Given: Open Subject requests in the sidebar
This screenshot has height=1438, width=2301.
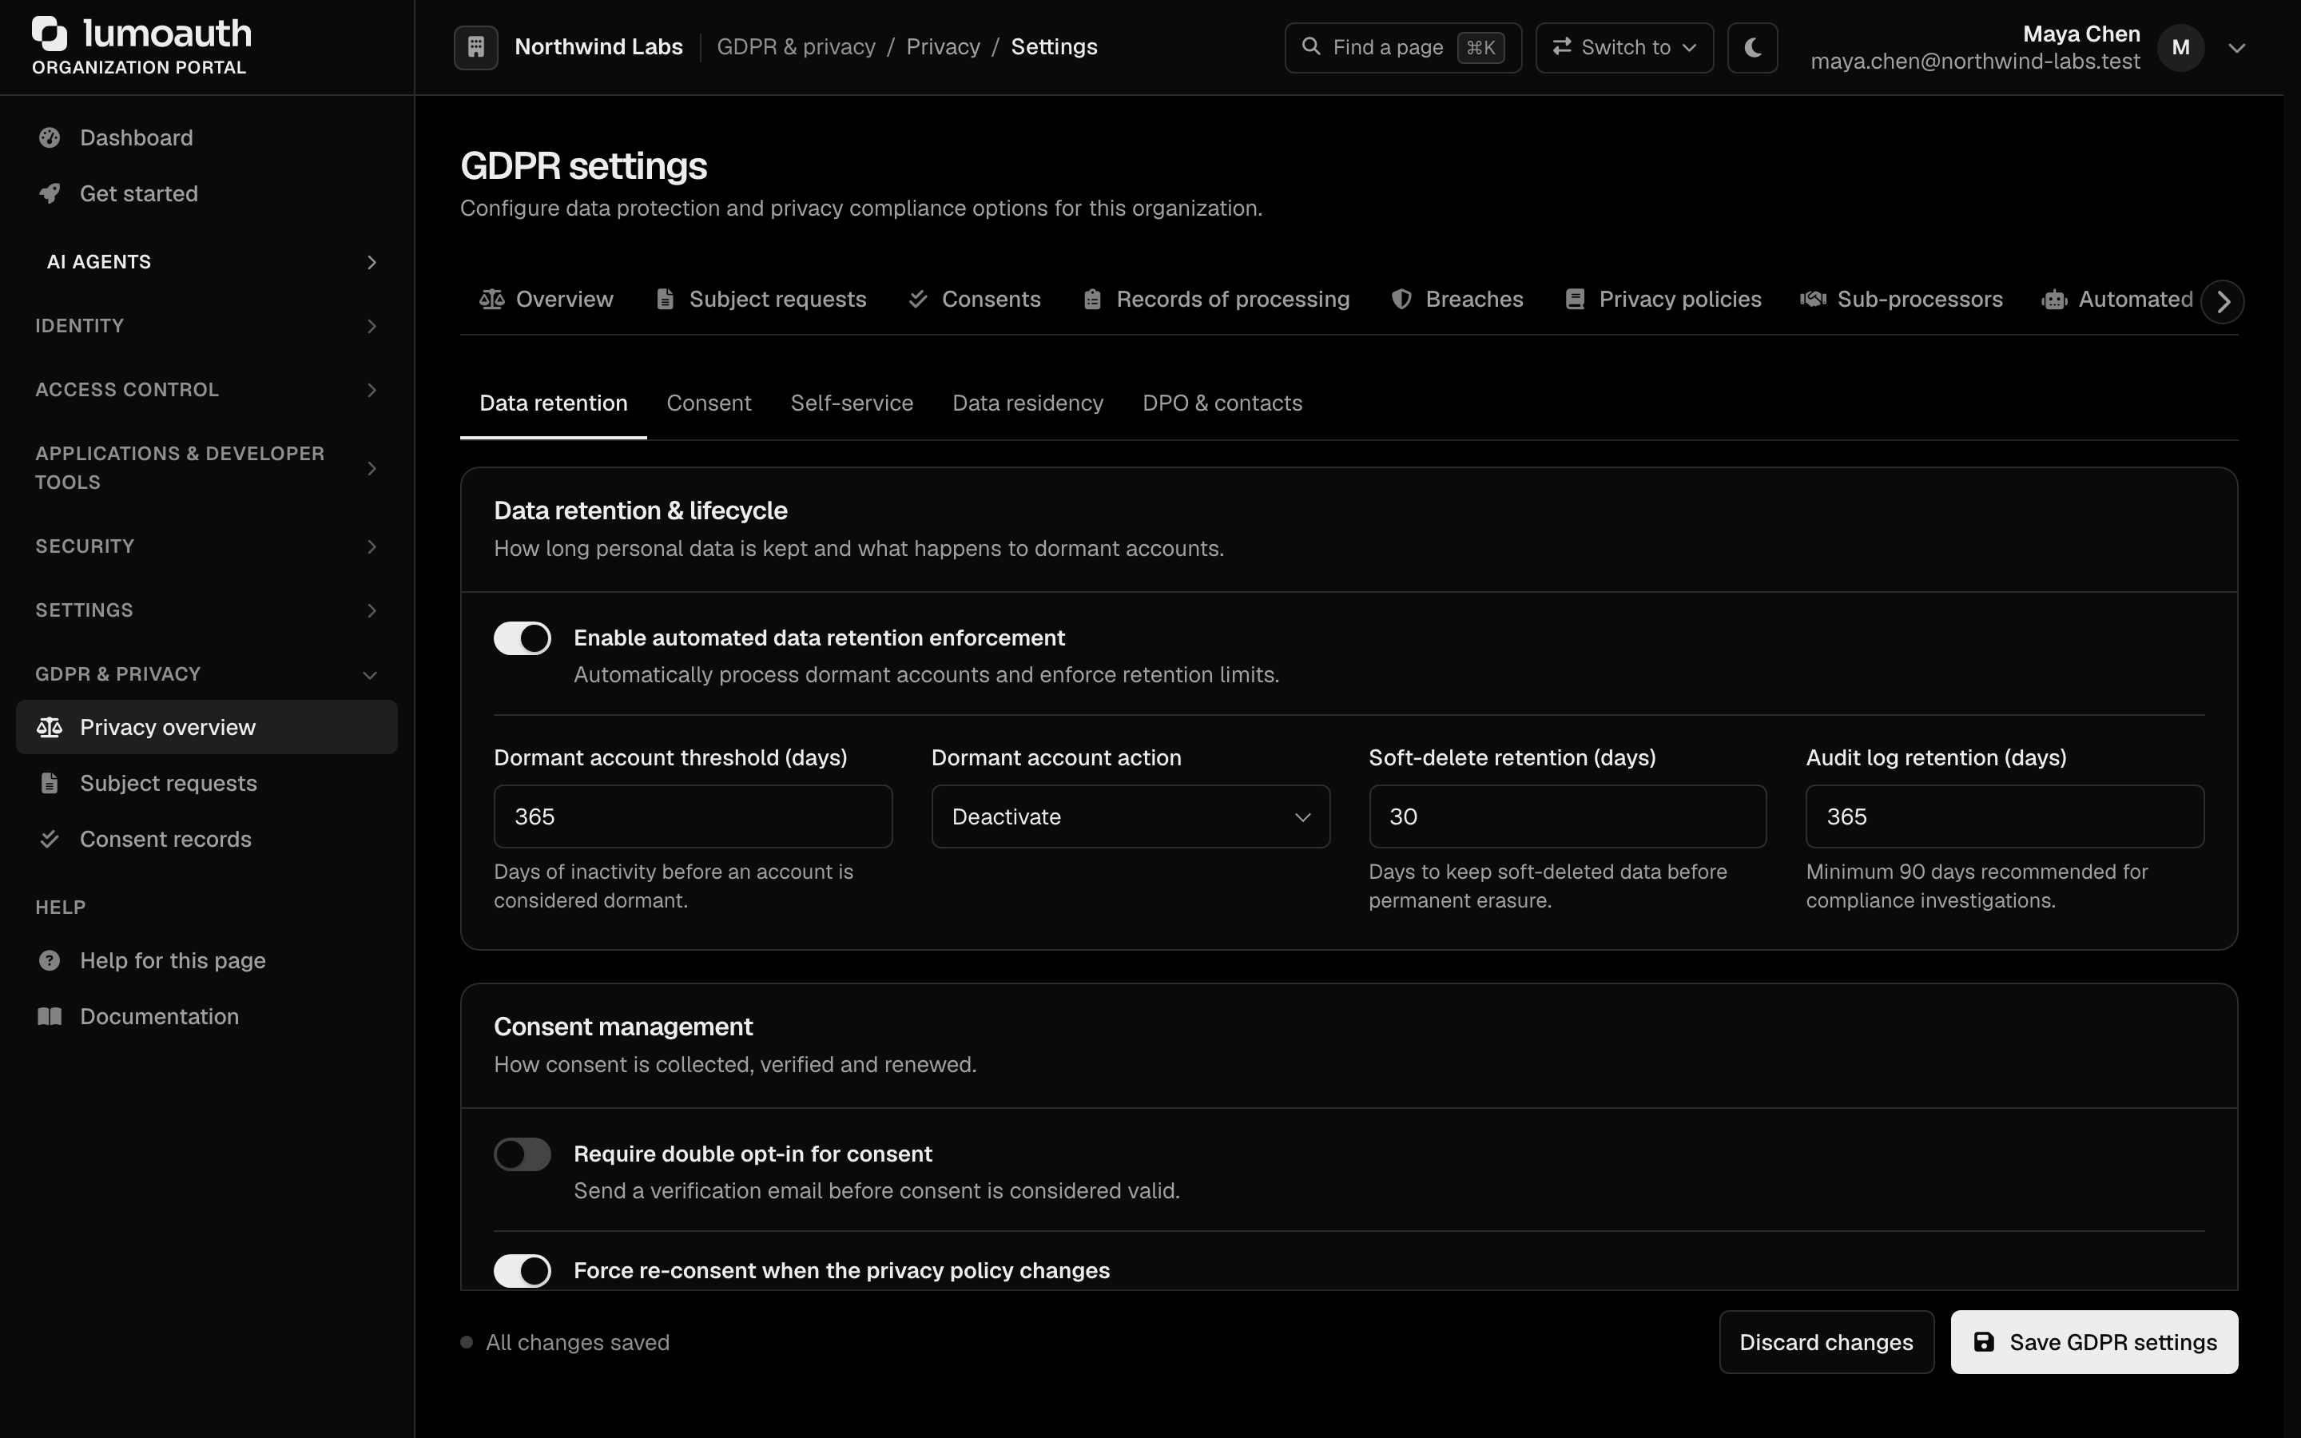Looking at the screenshot, I should [x=207, y=784].
